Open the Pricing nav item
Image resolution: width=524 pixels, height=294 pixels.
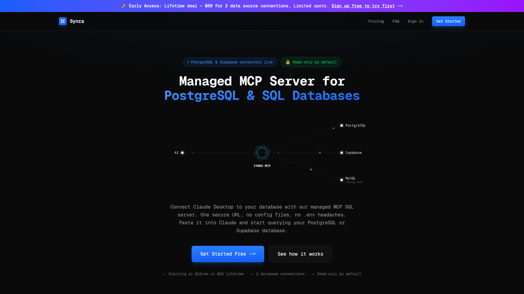[x=376, y=21]
